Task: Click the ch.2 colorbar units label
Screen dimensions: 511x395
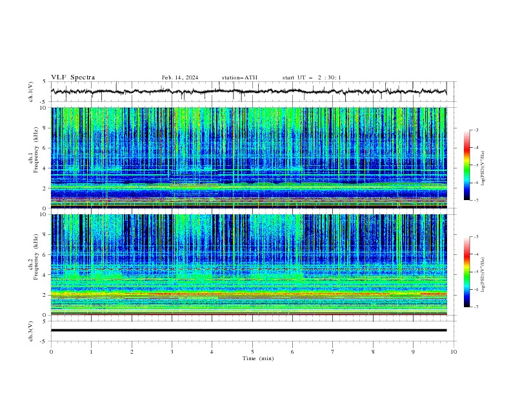Action: 483,275
